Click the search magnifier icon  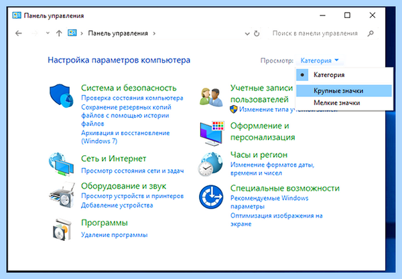click(371, 33)
